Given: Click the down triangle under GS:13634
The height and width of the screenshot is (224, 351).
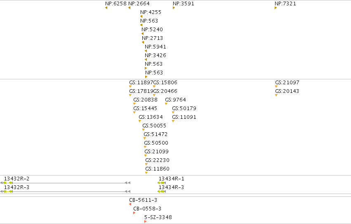Looking at the screenshot, I should click(140, 121).
